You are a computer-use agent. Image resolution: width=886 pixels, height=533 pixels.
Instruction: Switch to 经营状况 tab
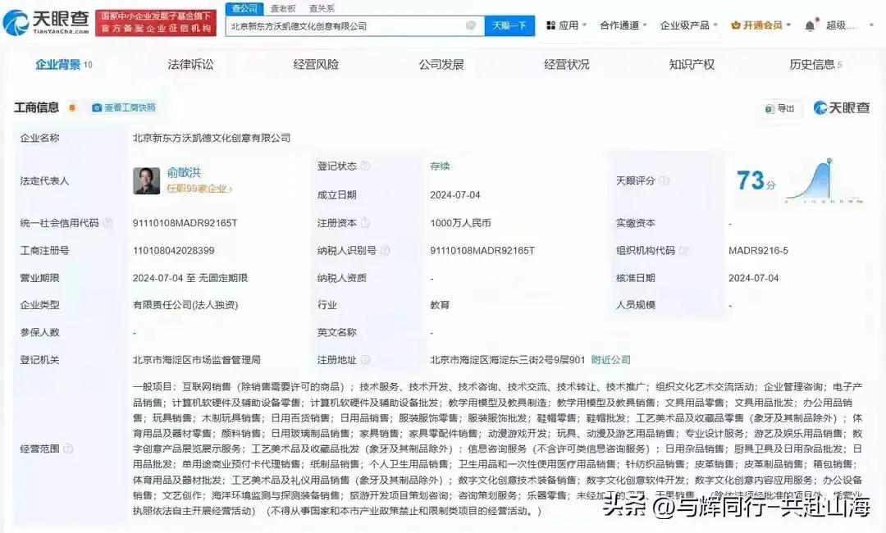567,64
